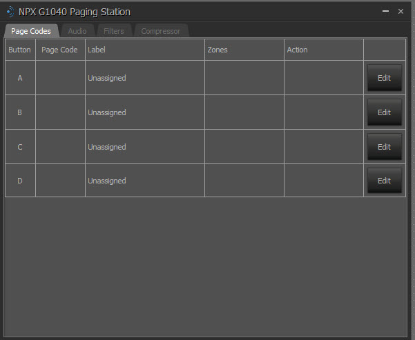
Task: Click the Action cell for button A
Action: pos(323,78)
